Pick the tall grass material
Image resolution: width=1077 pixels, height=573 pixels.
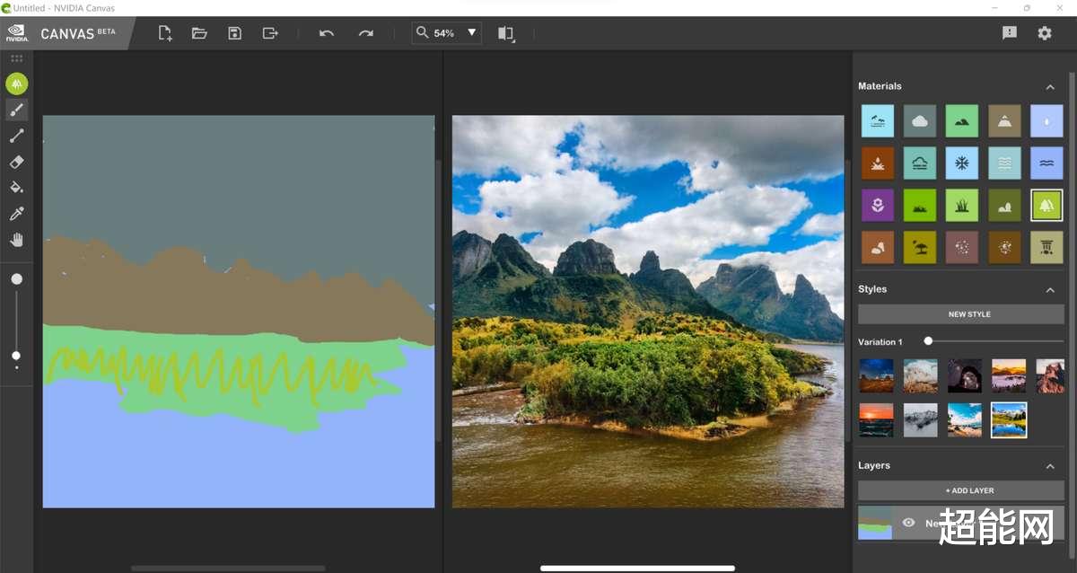[x=962, y=205]
